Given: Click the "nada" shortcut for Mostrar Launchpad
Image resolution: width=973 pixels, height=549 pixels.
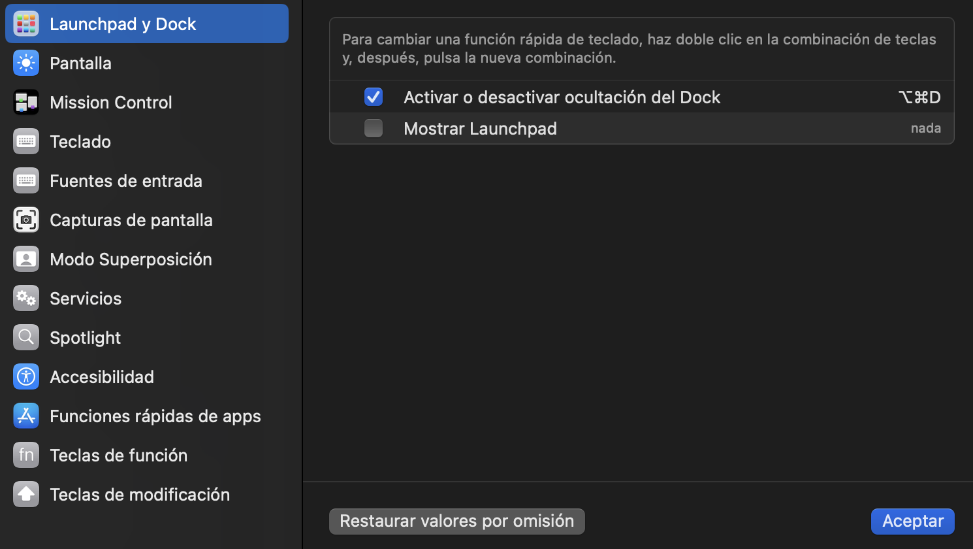Looking at the screenshot, I should pos(925,129).
